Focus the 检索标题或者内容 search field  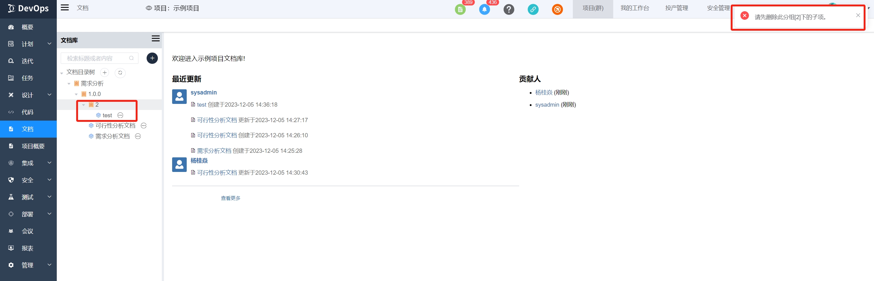[x=99, y=58]
